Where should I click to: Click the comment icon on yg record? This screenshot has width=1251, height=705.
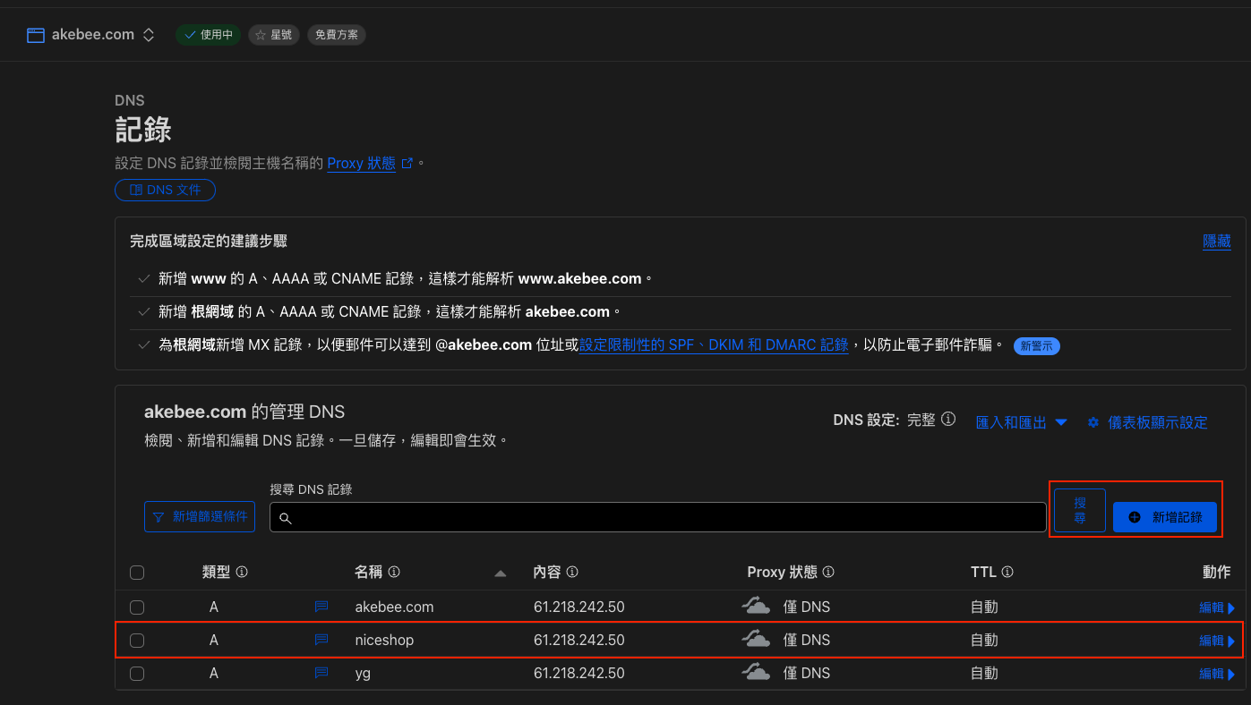coord(321,673)
